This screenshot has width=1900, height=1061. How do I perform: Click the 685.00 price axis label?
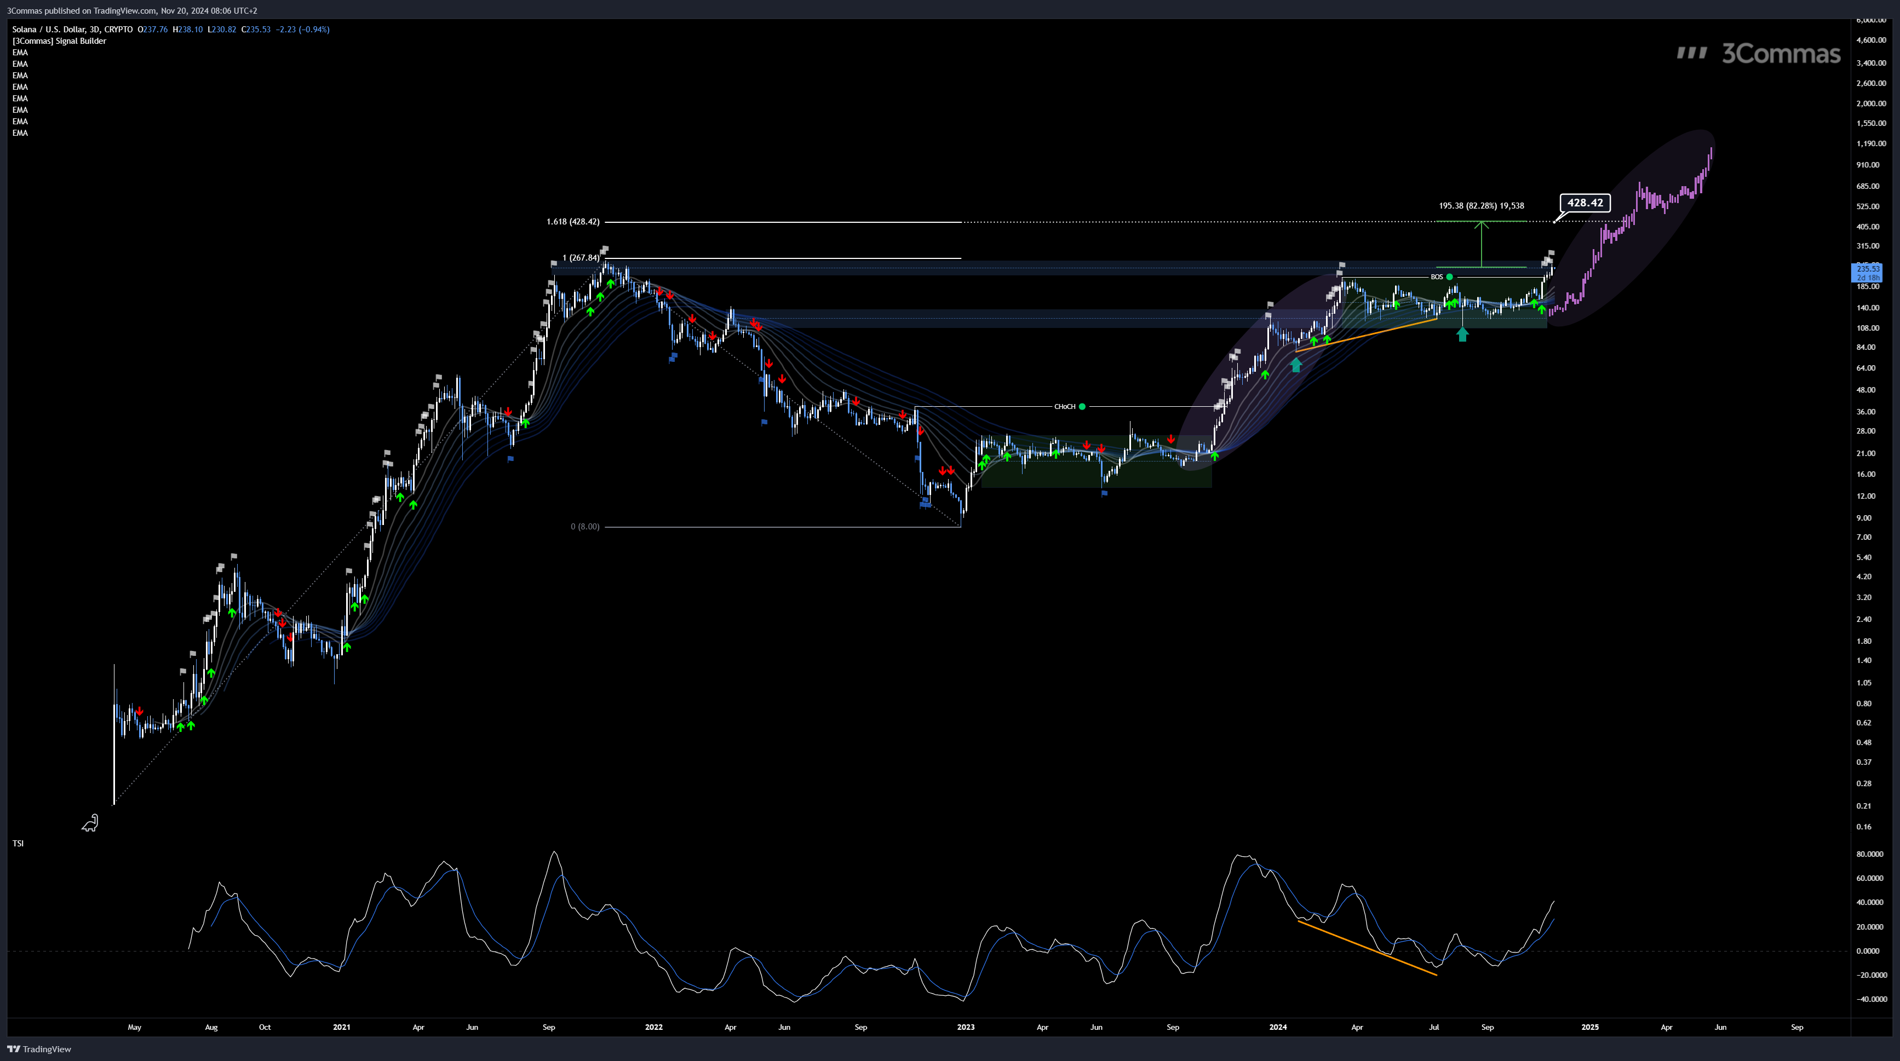pyautogui.click(x=1868, y=187)
